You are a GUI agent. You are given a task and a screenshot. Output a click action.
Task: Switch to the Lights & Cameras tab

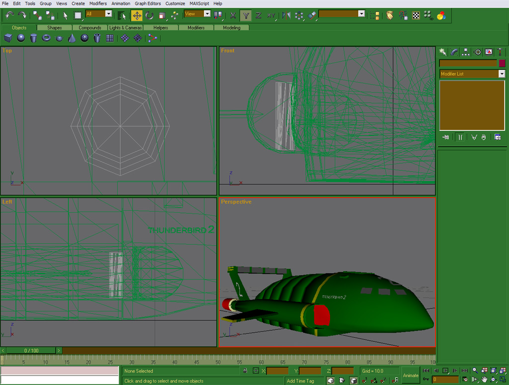click(125, 28)
